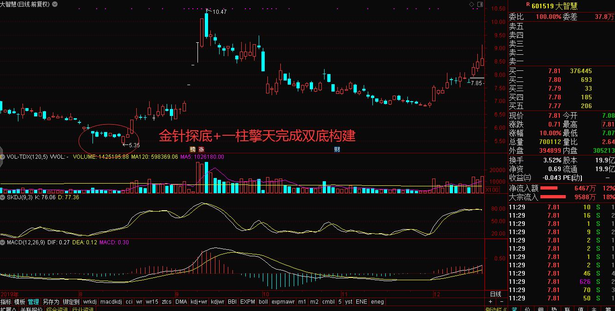Viewport: 615px width, 311px height.
Task: Zoom out chart with minus button
Action: pos(501,302)
